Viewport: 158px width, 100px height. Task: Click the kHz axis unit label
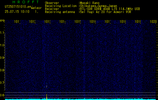click(x=3, y=21)
